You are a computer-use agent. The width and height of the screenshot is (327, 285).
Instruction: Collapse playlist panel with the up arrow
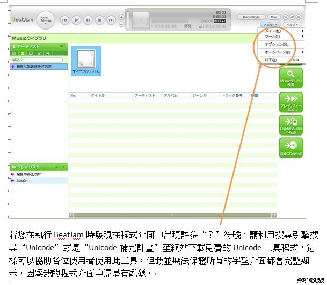[56, 167]
